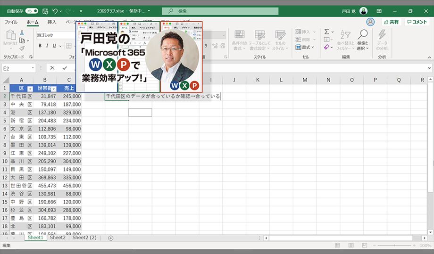Select cell 千代田区 in column A

click(21, 96)
